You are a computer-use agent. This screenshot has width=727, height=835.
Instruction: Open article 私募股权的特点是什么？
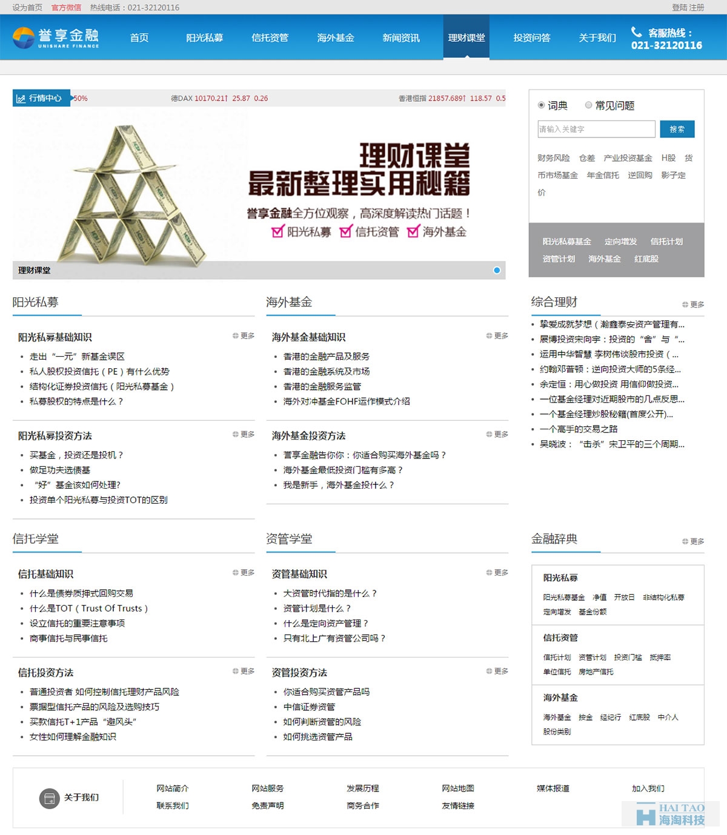point(76,401)
